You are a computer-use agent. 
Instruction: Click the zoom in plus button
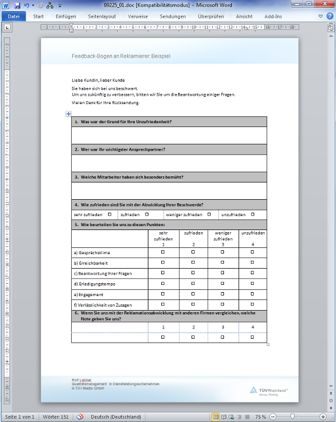click(x=323, y=417)
